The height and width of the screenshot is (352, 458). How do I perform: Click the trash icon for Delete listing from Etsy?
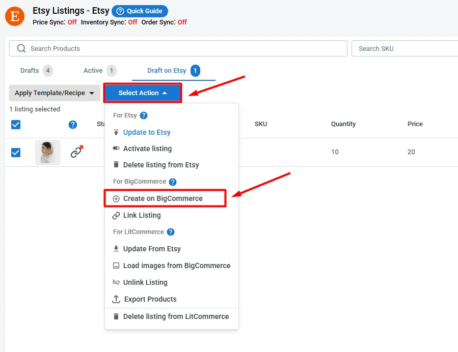116,164
